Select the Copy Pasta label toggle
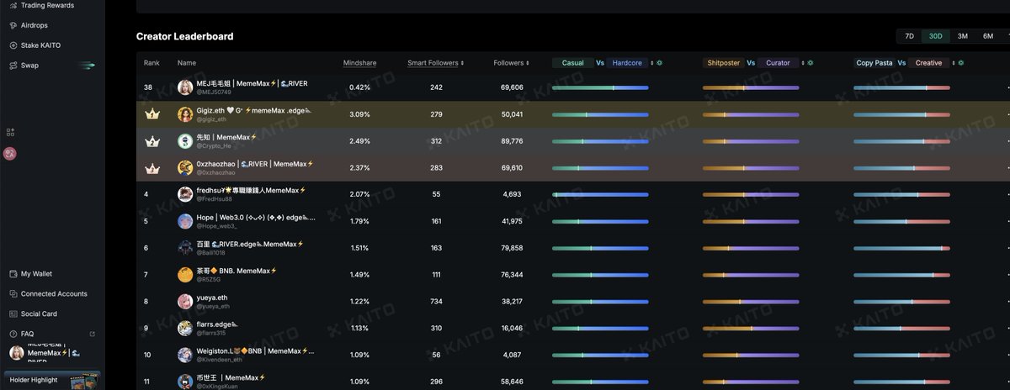Image resolution: width=1010 pixels, height=390 pixels. pyautogui.click(x=874, y=63)
